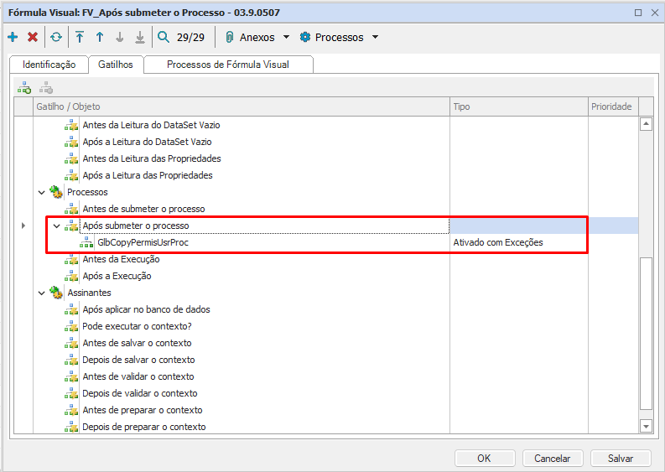Click the Tipo column header
665x472 pixels.
pos(519,106)
